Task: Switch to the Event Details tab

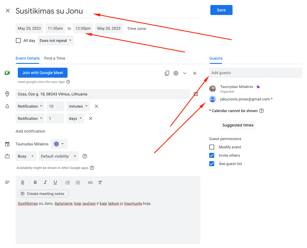Action: 28,58
